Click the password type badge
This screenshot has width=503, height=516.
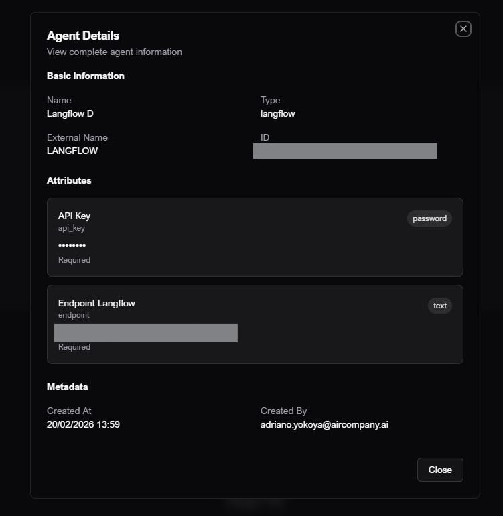pos(429,218)
